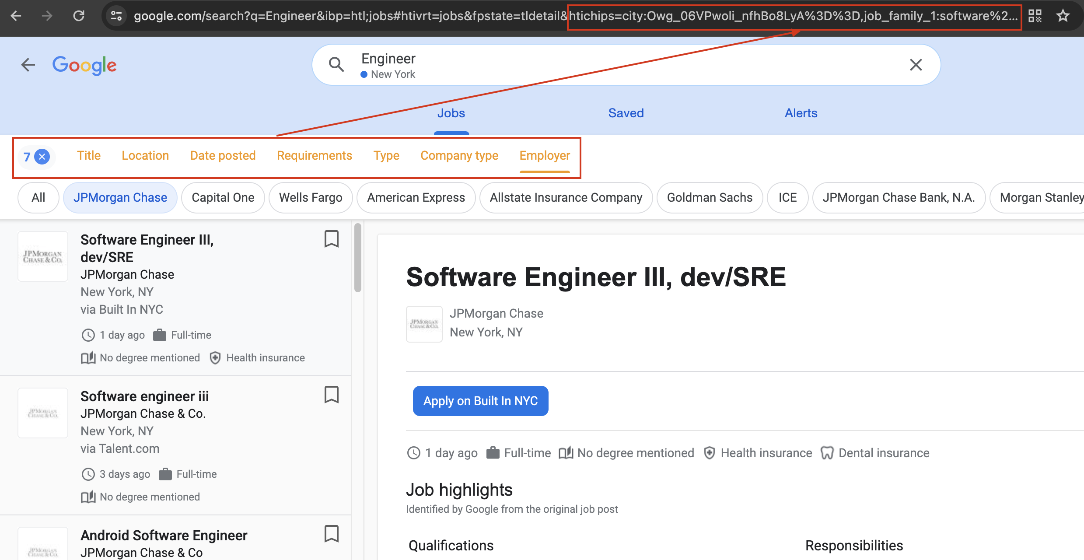Expand the Company type filter
The width and height of the screenshot is (1084, 560).
coord(459,156)
